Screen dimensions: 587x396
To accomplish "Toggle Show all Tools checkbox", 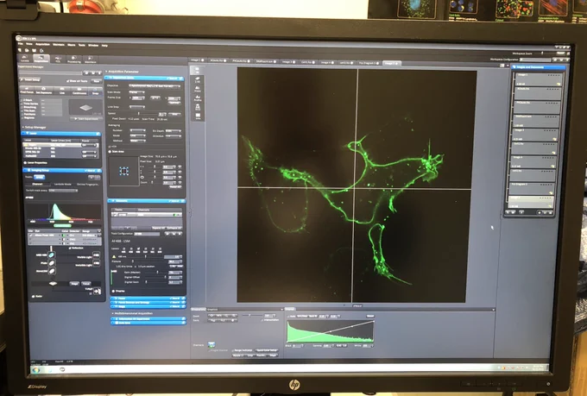I will coord(67,81).
